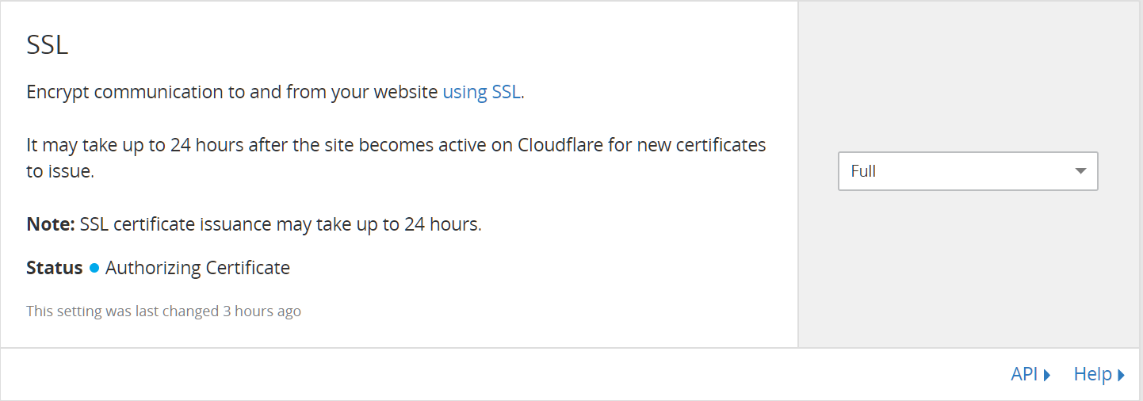
Task: Click the "last changed 3 hours ago" text
Action: coord(229,311)
